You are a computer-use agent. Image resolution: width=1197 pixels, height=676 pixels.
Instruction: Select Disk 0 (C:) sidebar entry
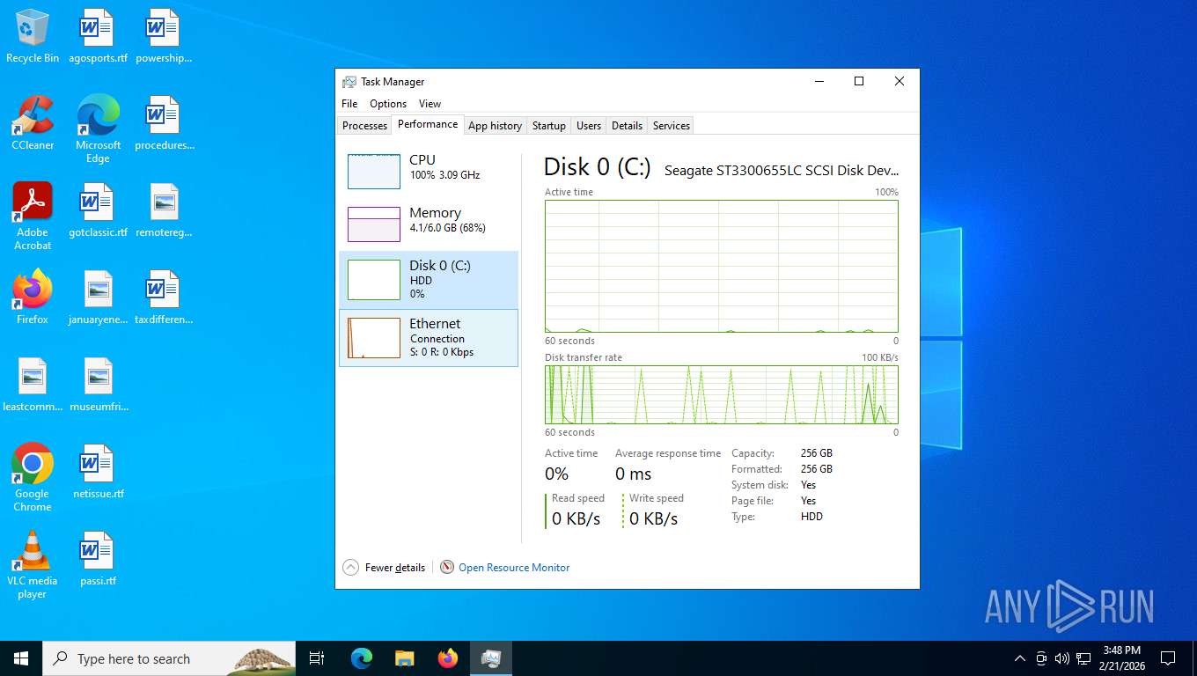(429, 280)
